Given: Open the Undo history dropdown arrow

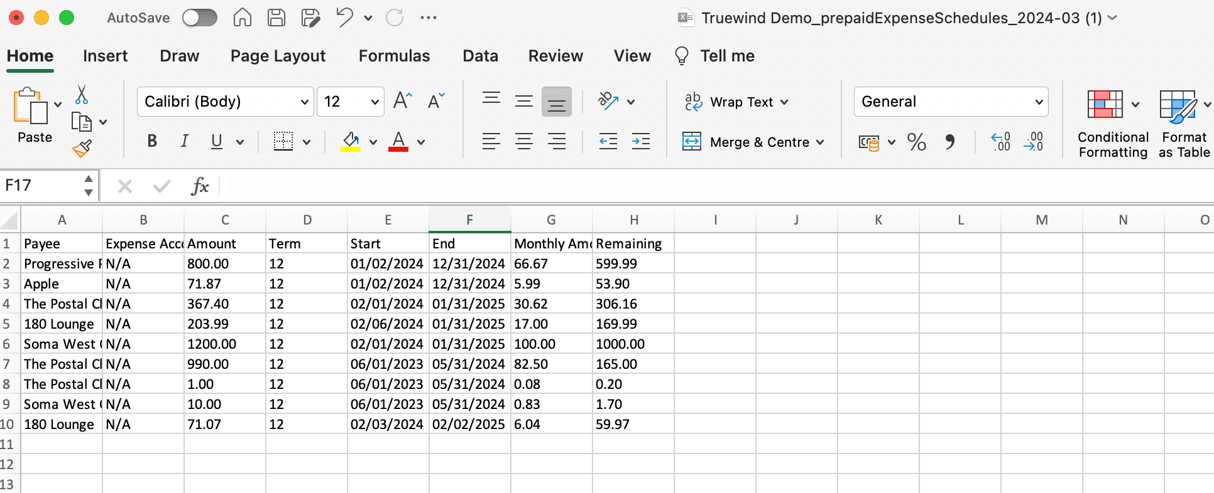Looking at the screenshot, I should pos(368,18).
